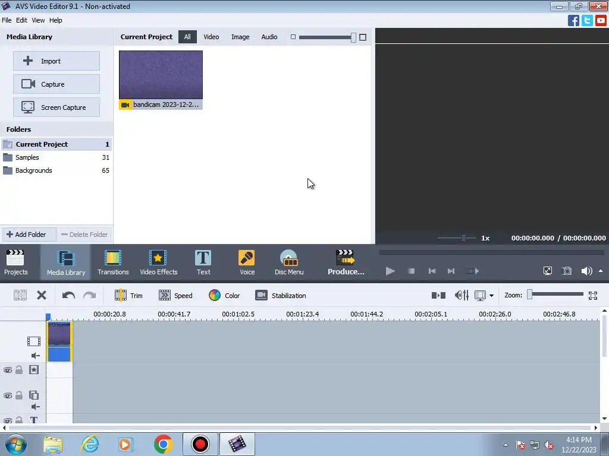This screenshot has width=609, height=456.
Task: Expand timeline view options dropdown arrow
Action: tap(491, 296)
